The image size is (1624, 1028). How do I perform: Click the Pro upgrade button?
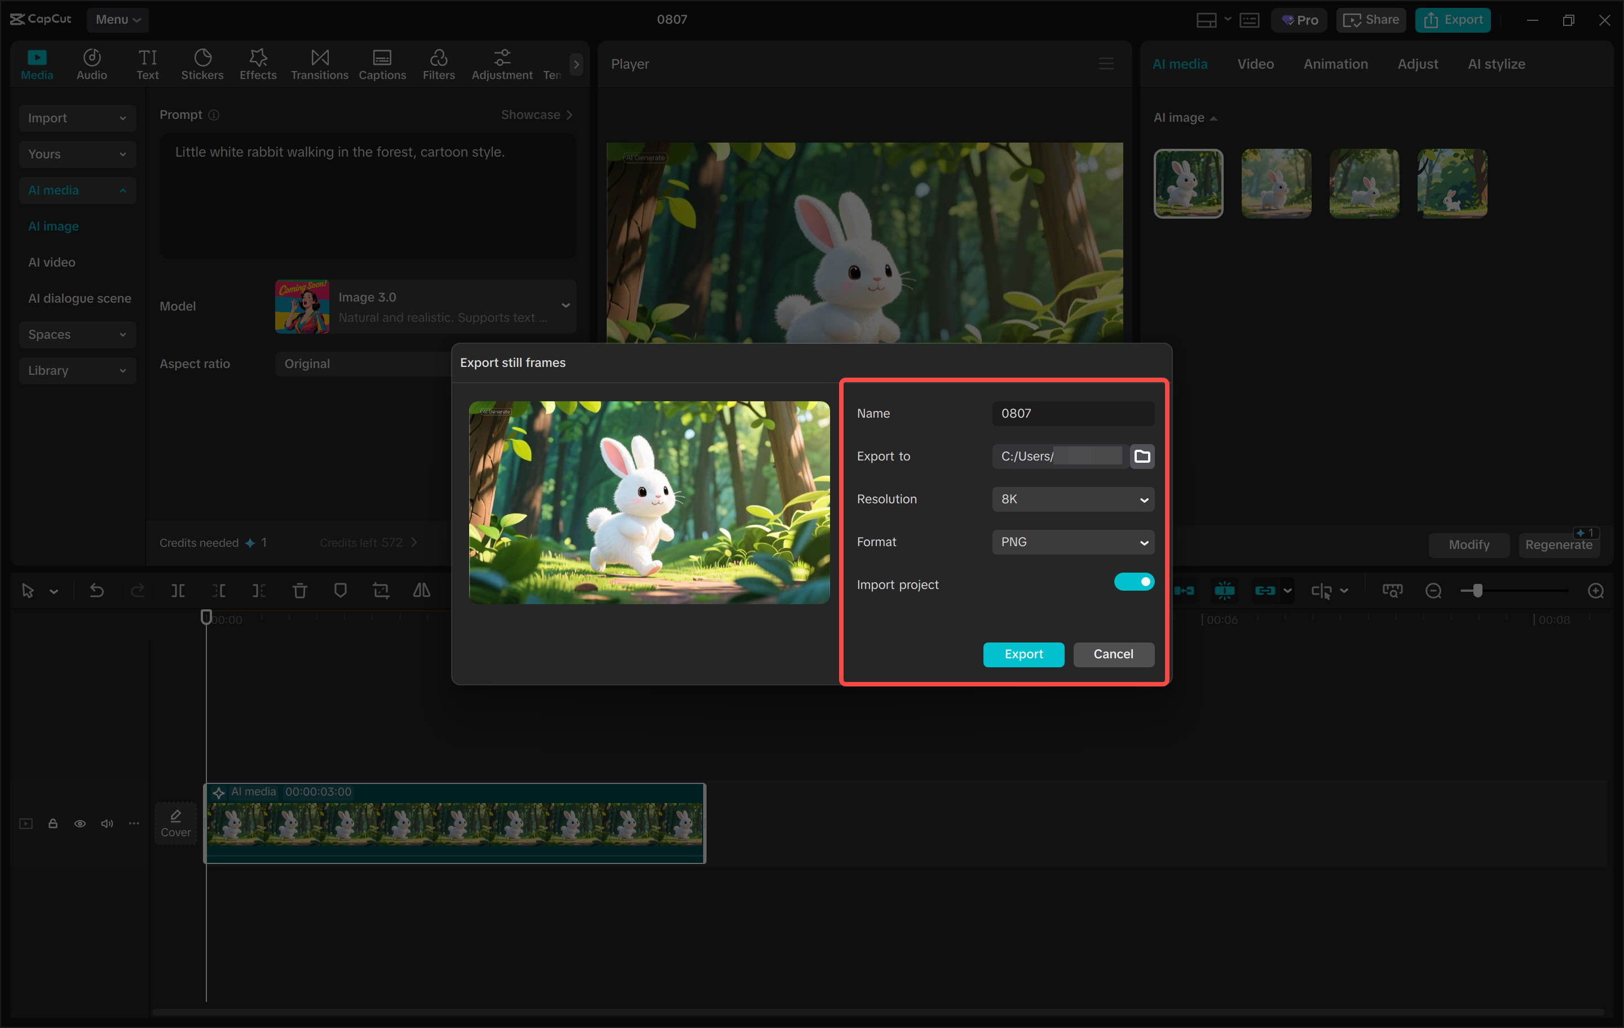(x=1299, y=20)
